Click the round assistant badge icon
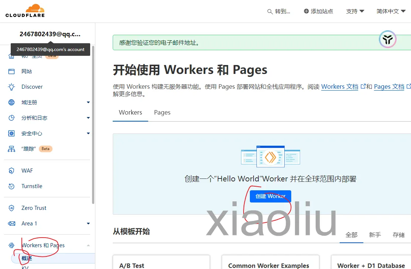The image size is (411, 269). tap(387, 39)
